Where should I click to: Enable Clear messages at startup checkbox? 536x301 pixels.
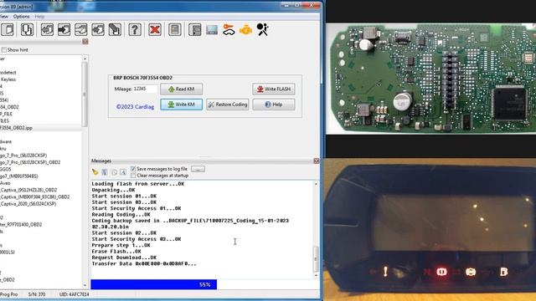[x=133, y=176]
